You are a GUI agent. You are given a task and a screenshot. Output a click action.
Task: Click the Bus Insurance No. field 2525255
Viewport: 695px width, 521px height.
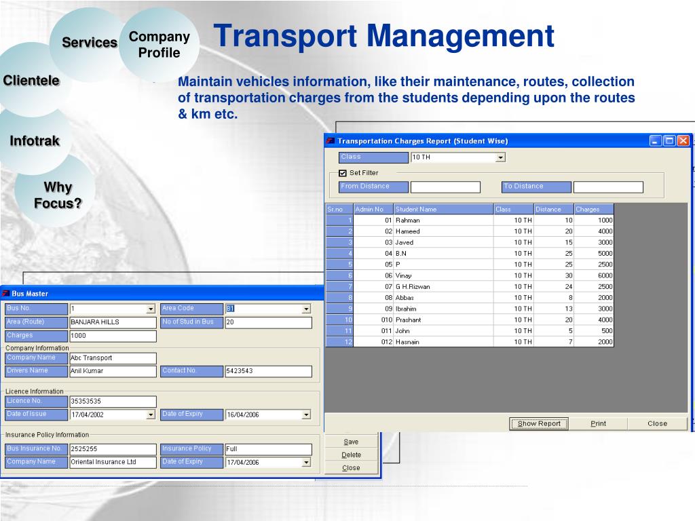pyautogui.click(x=113, y=449)
